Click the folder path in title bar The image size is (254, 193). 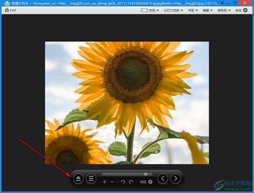coord(20,3)
